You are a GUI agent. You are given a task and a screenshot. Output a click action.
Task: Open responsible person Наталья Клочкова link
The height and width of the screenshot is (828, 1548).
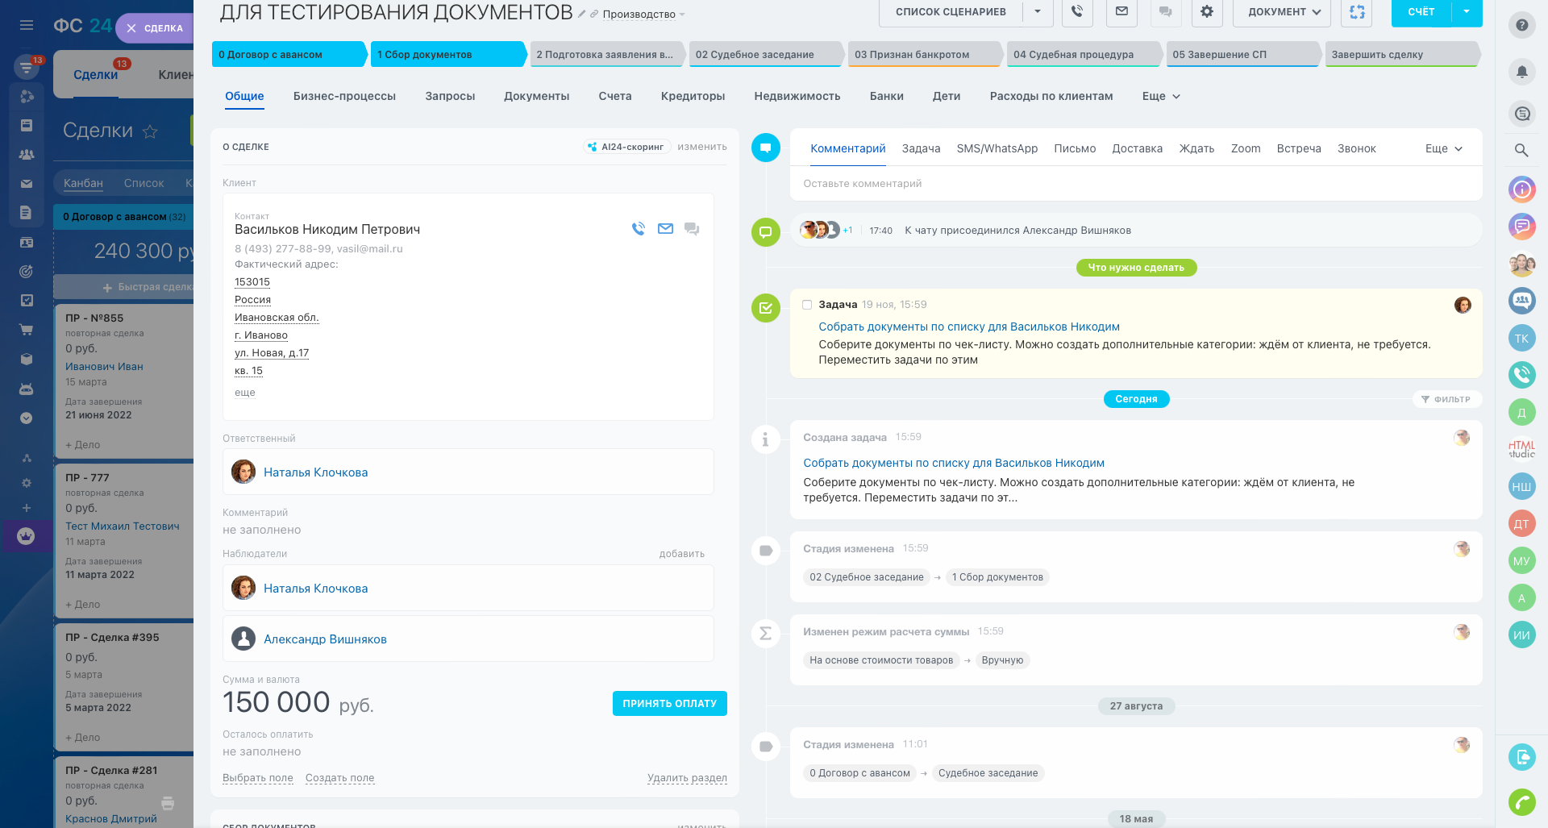[315, 472]
